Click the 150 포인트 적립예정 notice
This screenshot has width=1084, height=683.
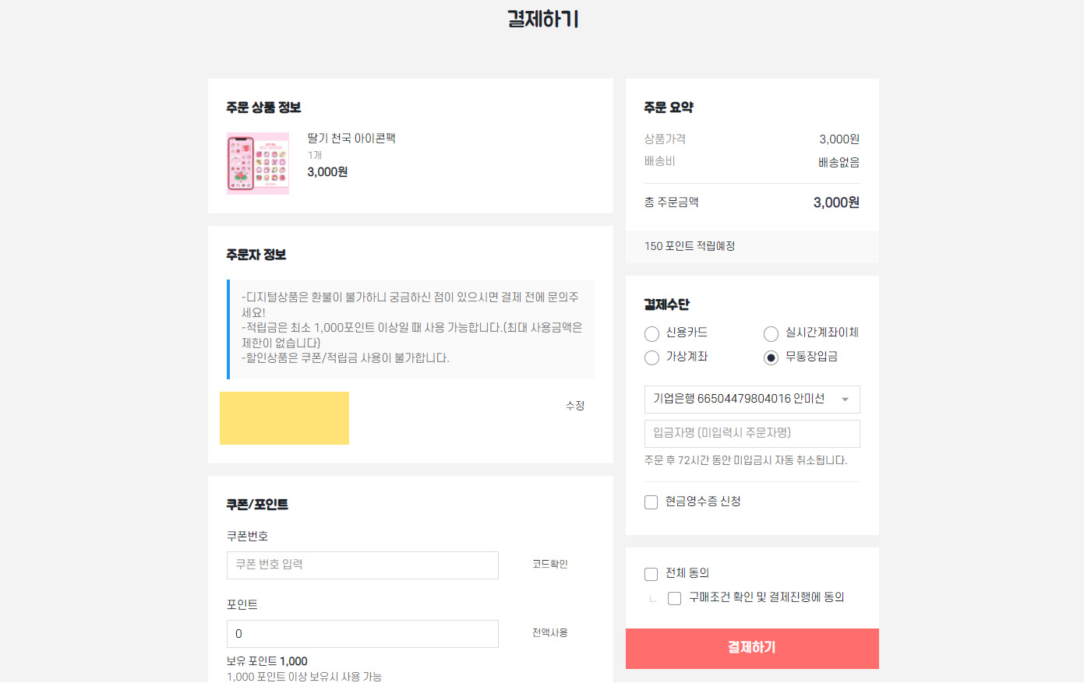(x=690, y=246)
